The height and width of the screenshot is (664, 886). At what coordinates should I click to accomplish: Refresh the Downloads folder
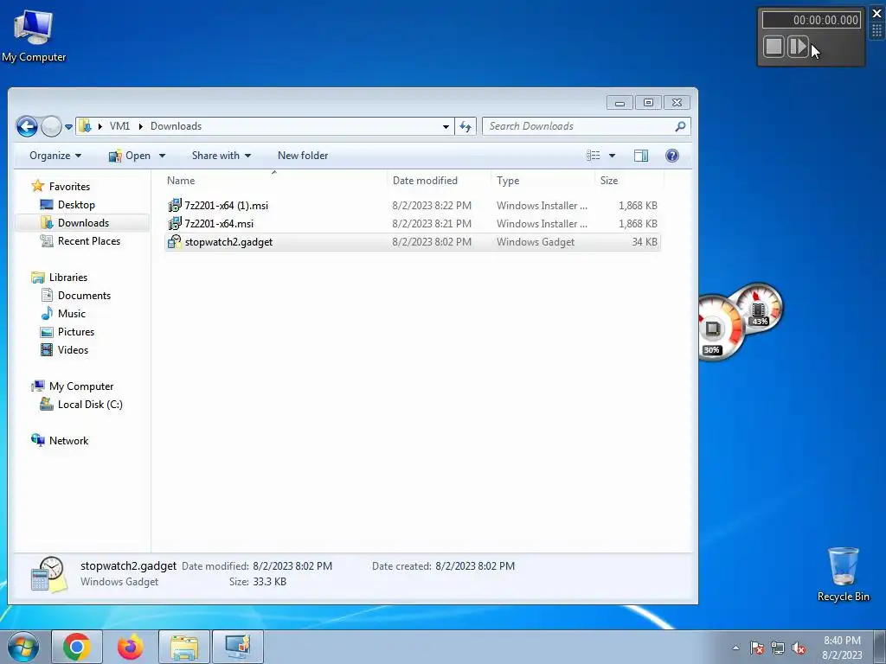465,126
